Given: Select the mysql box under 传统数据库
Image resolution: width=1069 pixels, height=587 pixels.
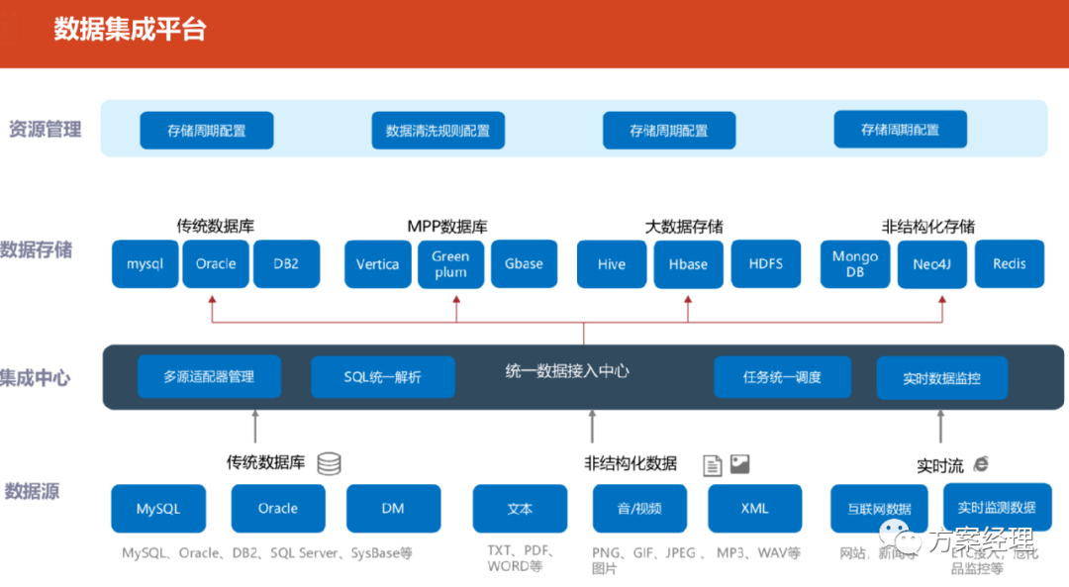Looking at the screenshot, I should pos(145,263).
